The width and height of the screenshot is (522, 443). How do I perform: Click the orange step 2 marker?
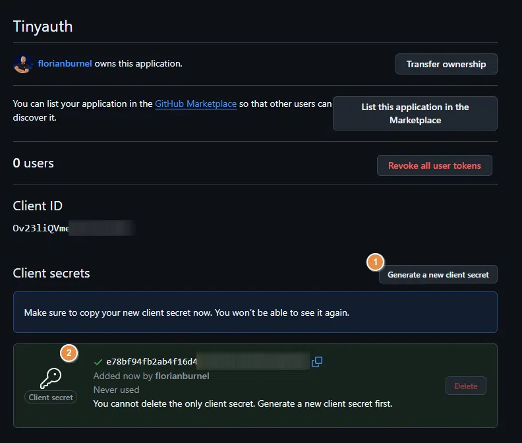[69, 353]
